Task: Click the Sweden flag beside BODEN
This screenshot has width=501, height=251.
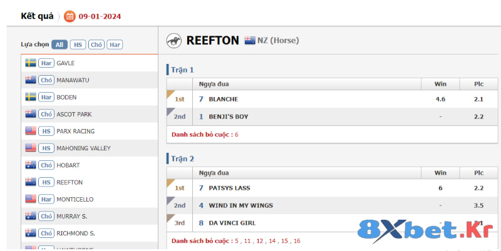Action: (30, 97)
